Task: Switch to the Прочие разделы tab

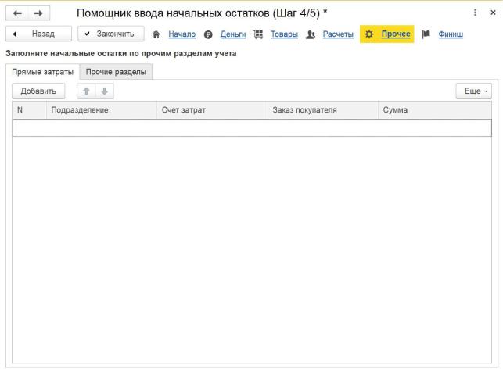Action: [116, 72]
